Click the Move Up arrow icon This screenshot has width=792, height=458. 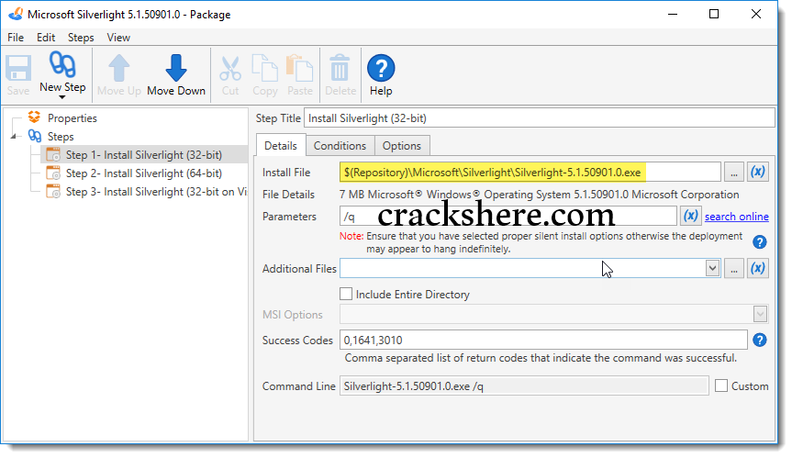click(119, 68)
